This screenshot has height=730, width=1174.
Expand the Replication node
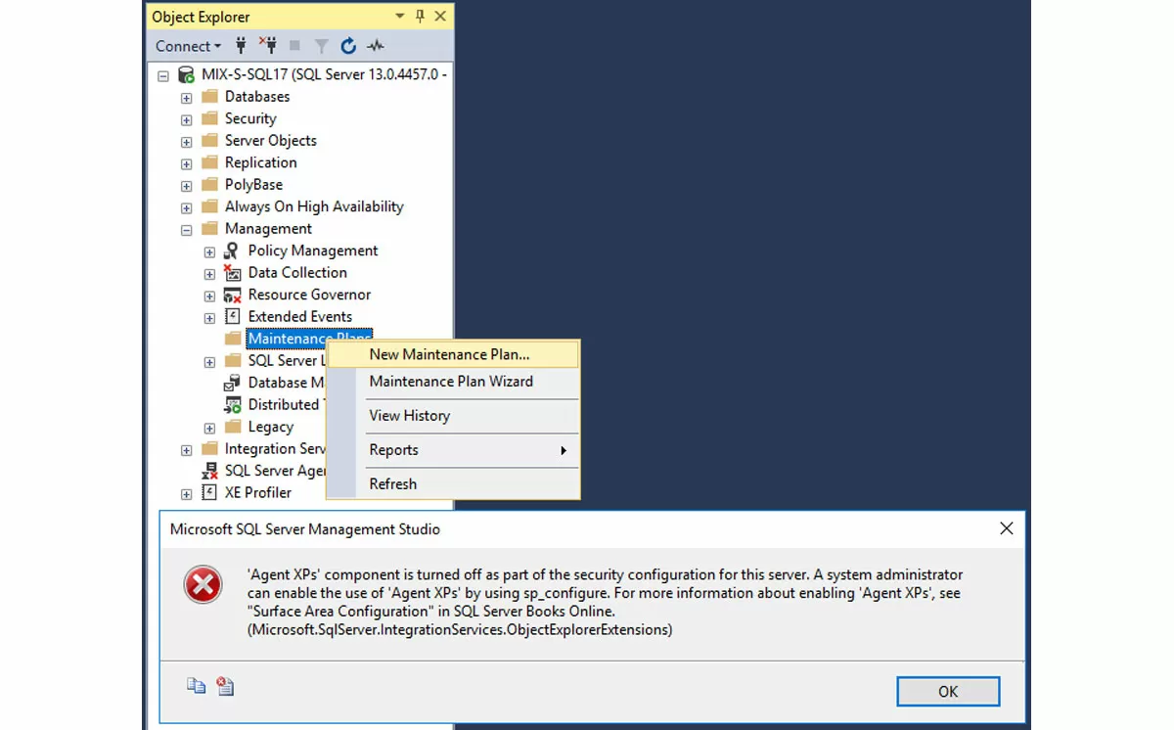[186, 163]
